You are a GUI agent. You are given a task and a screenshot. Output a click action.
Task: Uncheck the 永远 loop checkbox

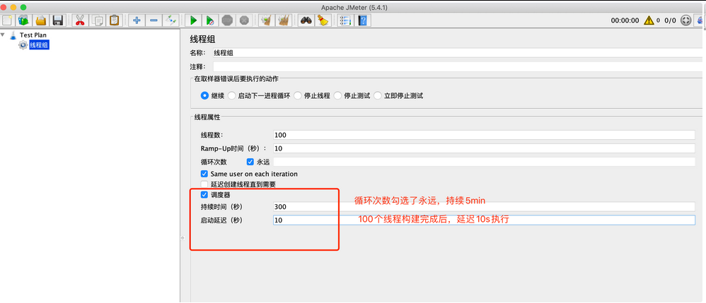[250, 162]
